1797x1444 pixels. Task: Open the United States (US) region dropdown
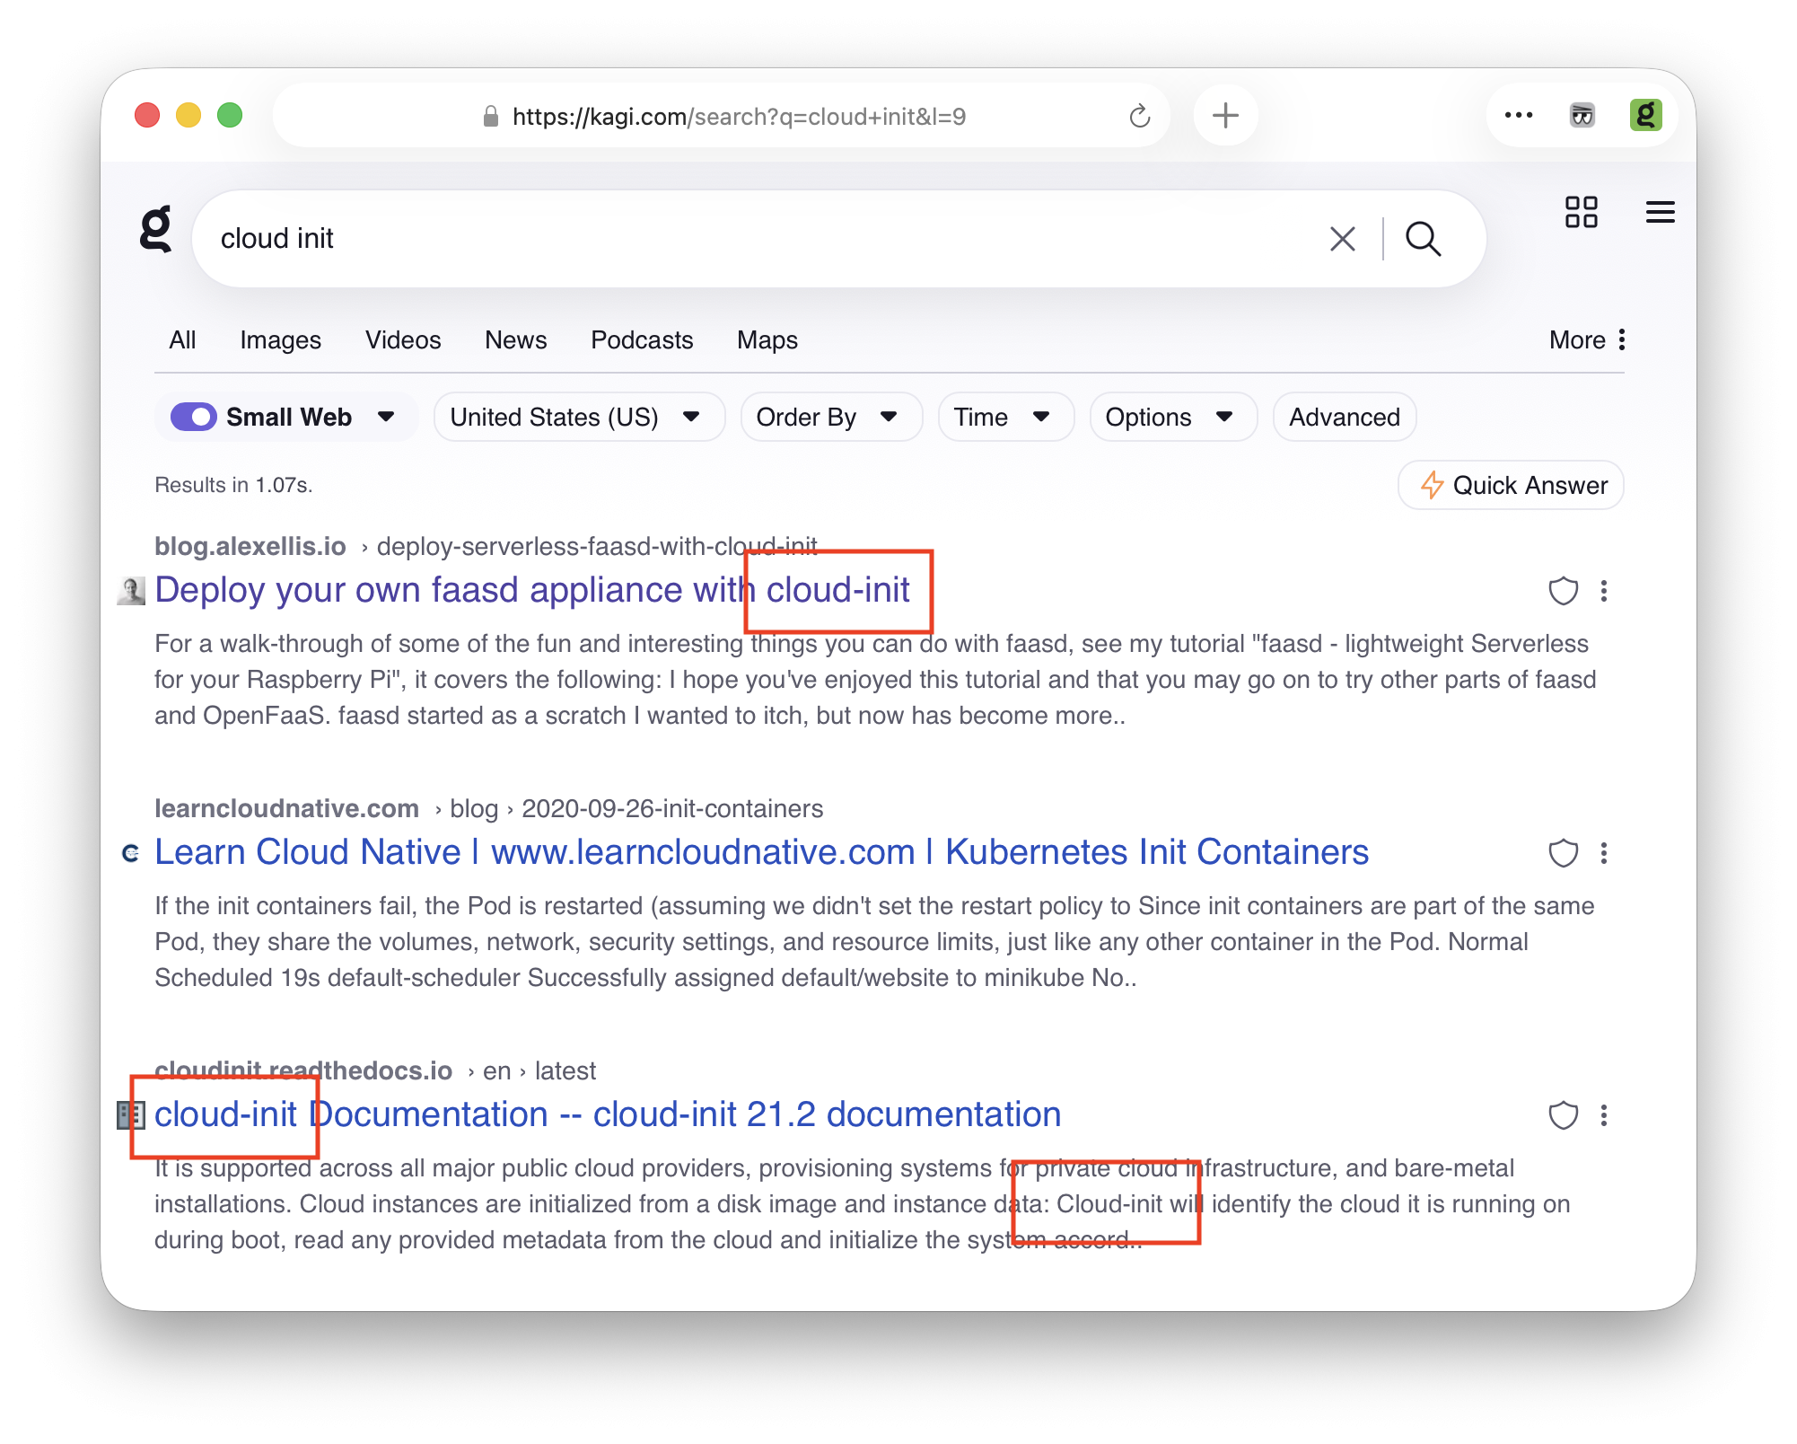coord(578,417)
